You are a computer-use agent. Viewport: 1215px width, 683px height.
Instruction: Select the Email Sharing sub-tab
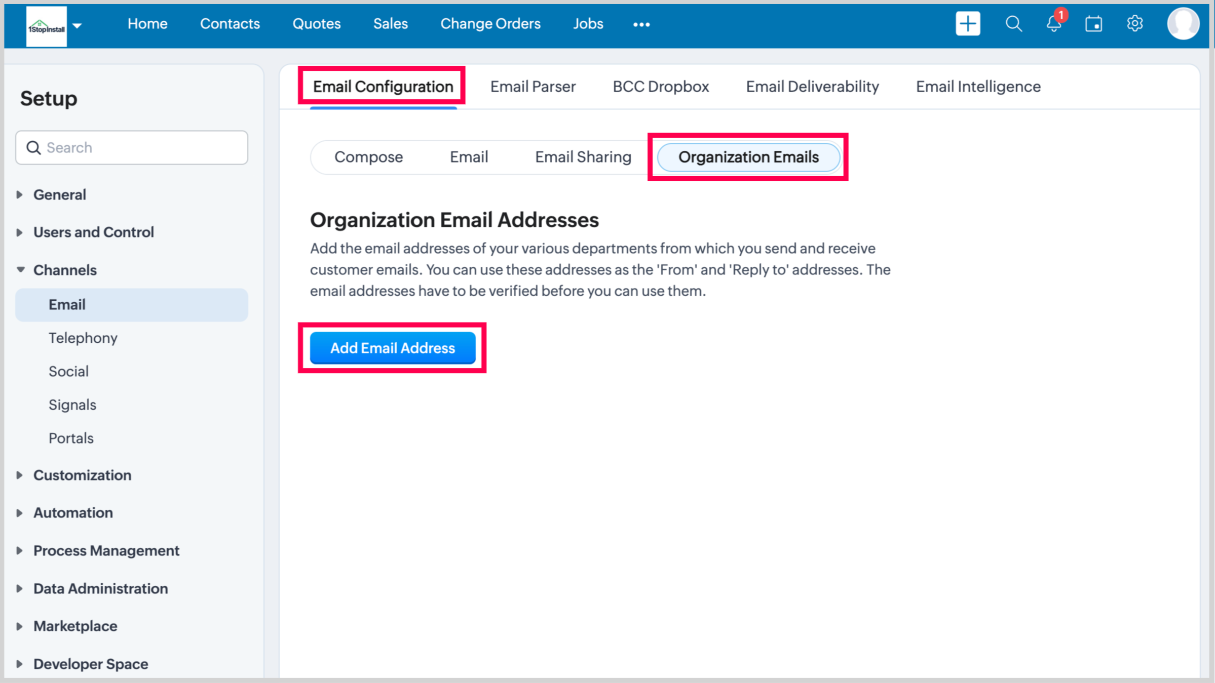click(x=583, y=157)
